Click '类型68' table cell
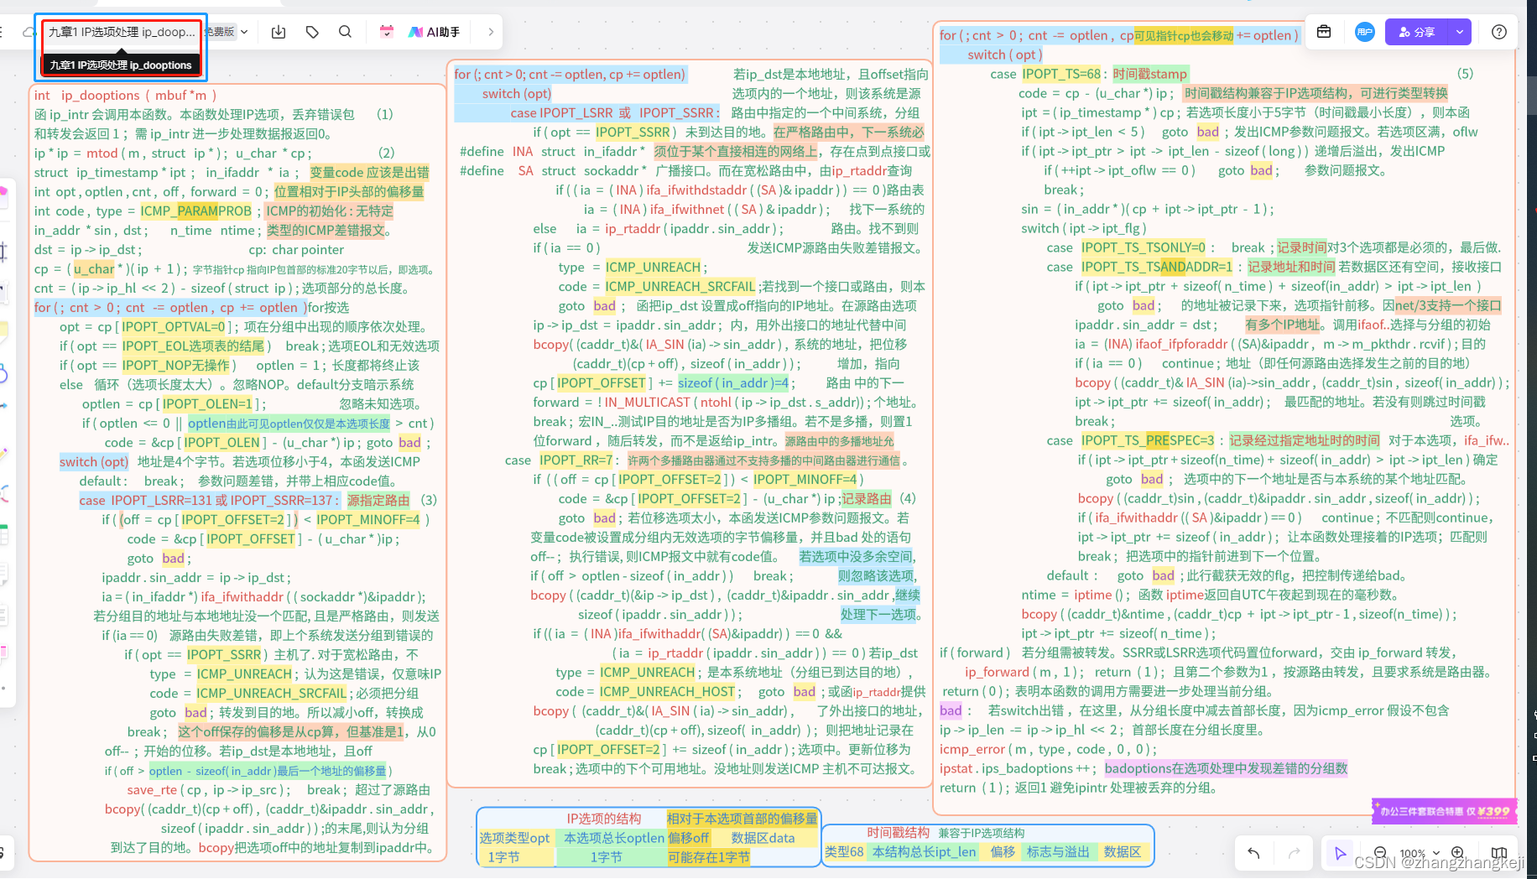 coord(844,851)
